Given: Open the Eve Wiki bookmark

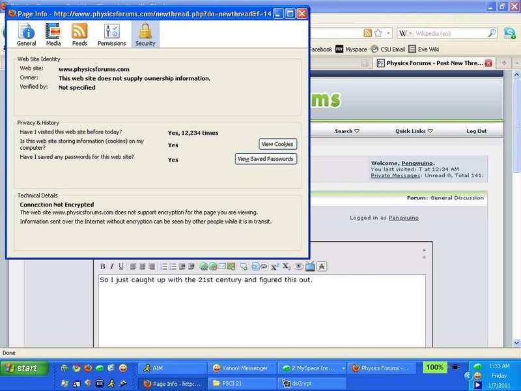Looking at the screenshot, I should [x=424, y=50].
